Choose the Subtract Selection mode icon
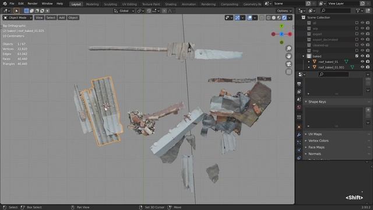Image resolution: width=373 pixels, height=210 pixels. click(37, 10)
